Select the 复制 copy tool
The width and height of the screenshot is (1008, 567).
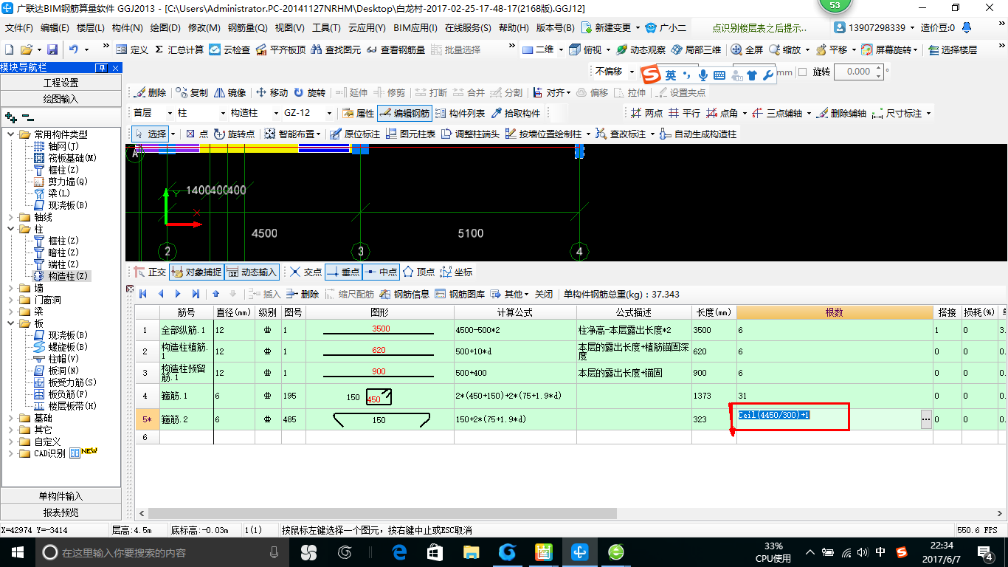pos(192,92)
